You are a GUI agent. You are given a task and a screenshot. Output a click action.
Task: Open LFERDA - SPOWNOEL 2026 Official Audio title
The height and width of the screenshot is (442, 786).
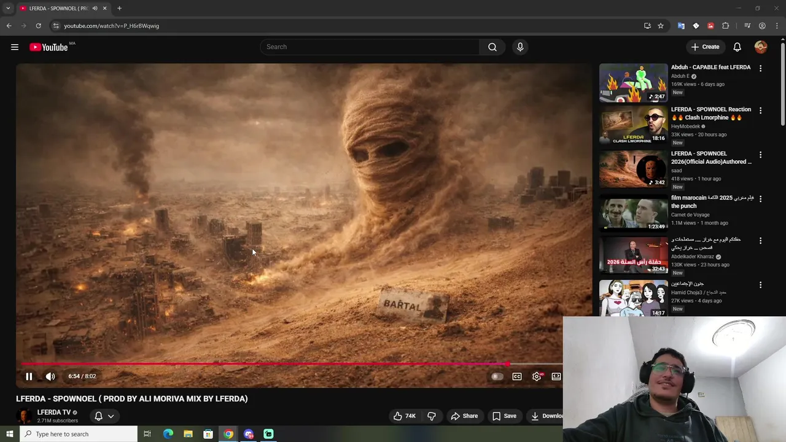point(711,158)
